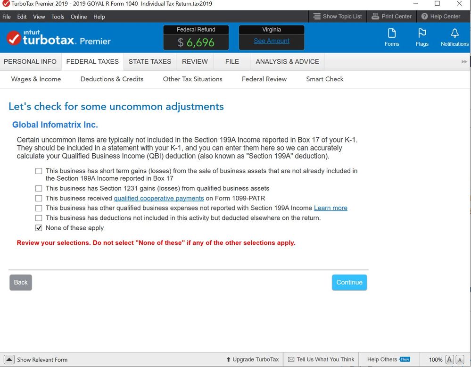Open the Flags icon
This screenshot has height=367, width=471.
pyautogui.click(x=422, y=37)
